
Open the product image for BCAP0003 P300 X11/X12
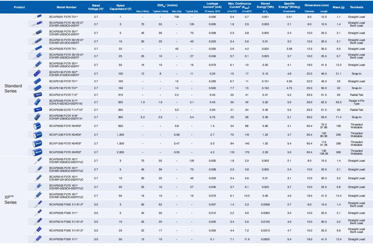coord(38,204)
